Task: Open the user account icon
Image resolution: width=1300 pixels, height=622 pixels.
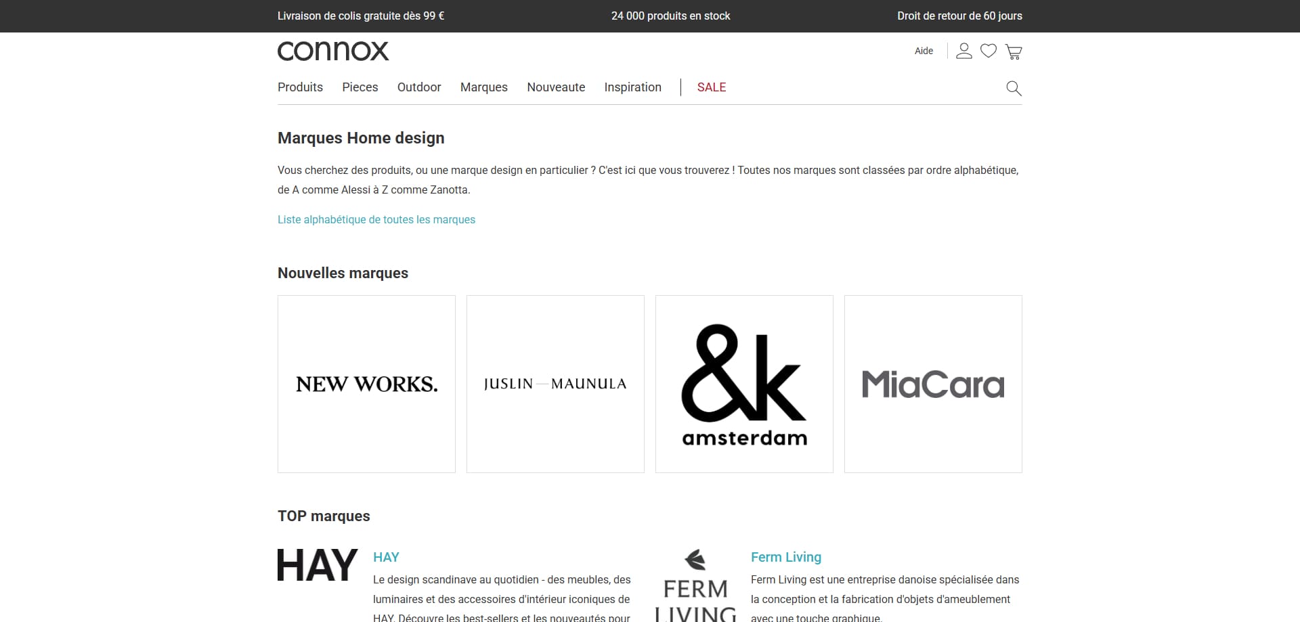Action: coord(963,51)
